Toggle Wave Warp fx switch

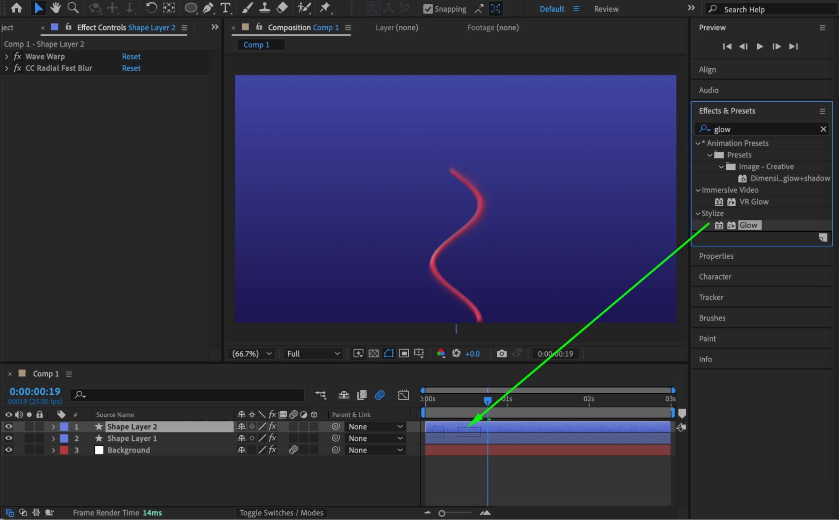[18, 56]
